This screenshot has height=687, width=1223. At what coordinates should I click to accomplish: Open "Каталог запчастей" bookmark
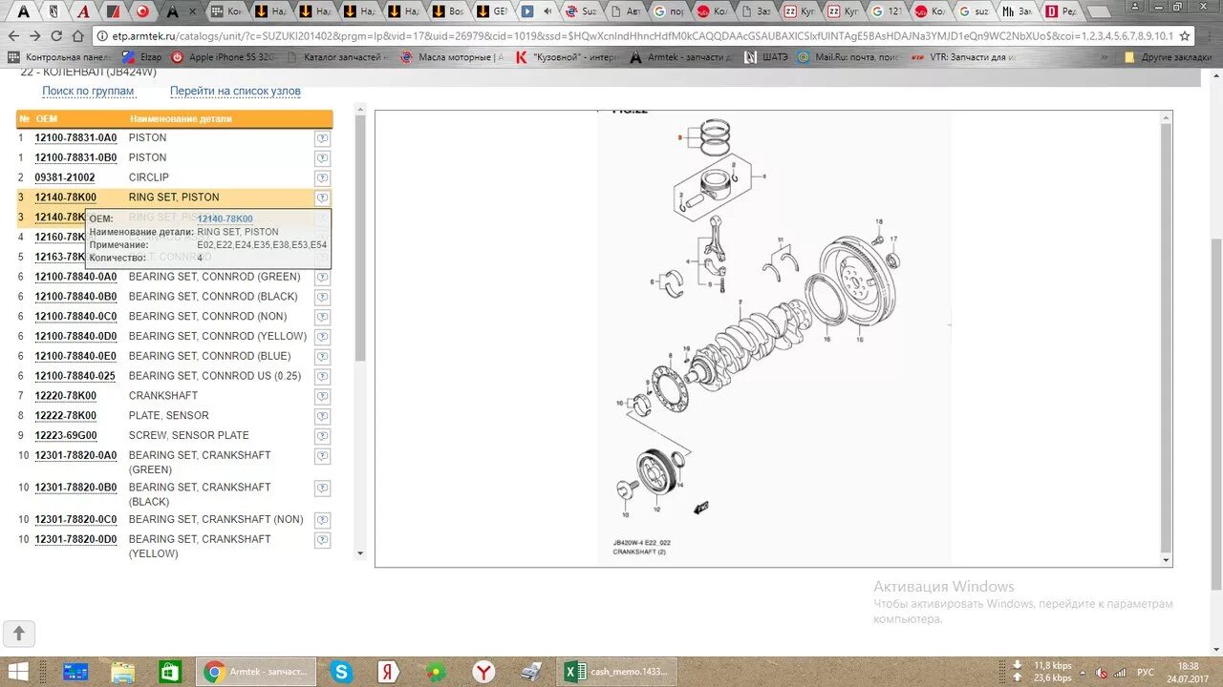(x=336, y=57)
